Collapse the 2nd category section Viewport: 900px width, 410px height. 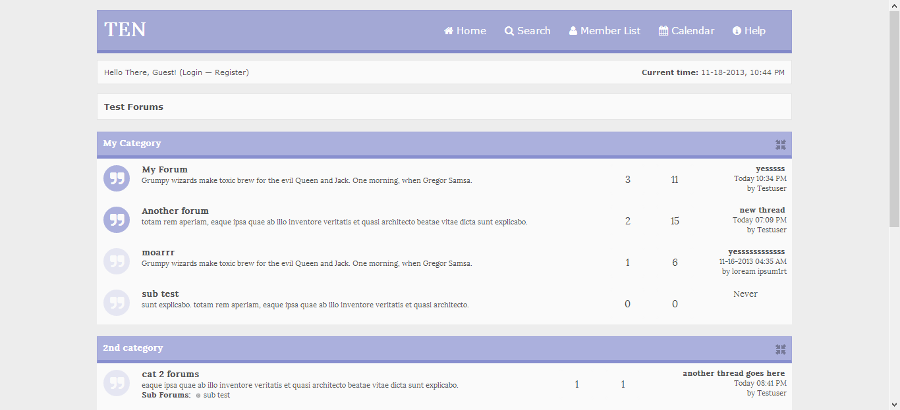781,349
